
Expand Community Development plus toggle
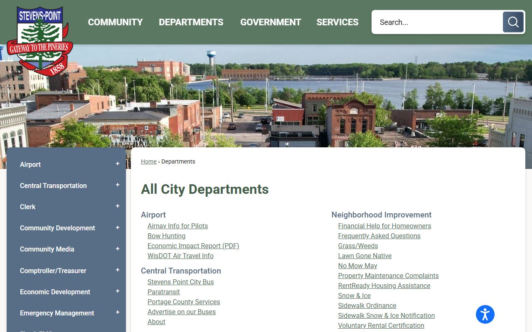tap(118, 228)
